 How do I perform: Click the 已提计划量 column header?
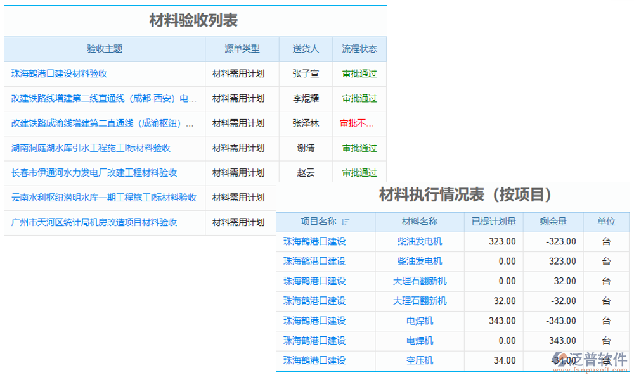tap(496, 222)
